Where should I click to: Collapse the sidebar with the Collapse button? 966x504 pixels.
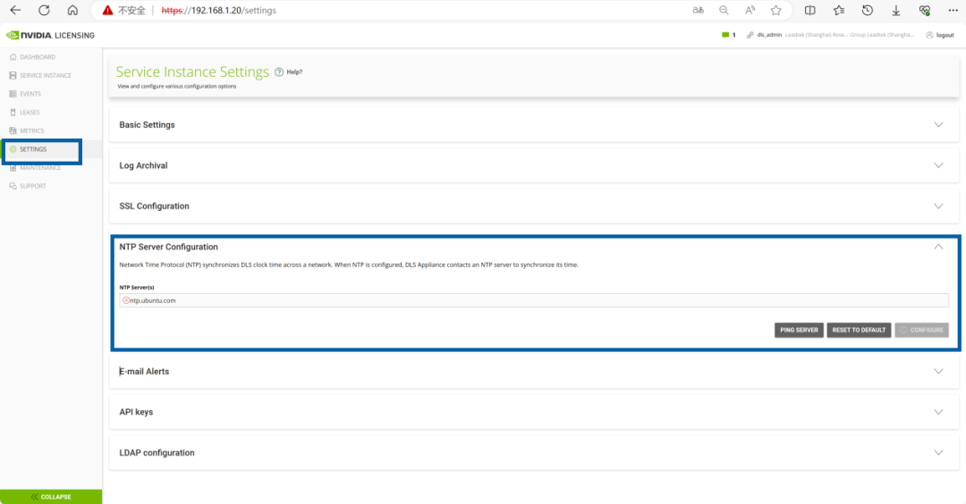(51, 497)
